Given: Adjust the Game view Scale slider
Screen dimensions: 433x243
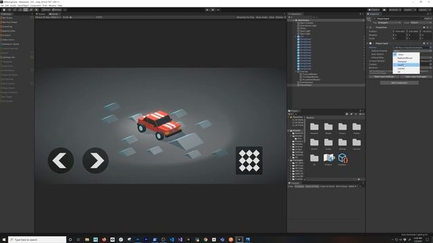Looking at the screenshot, I should click(x=83, y=17).
